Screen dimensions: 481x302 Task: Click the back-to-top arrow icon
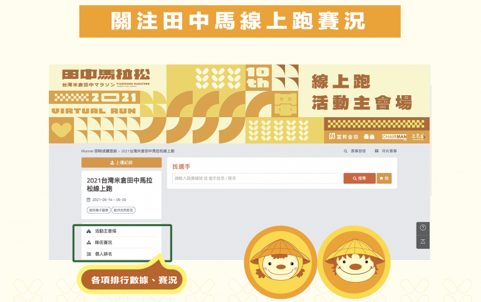pos(423,242)
